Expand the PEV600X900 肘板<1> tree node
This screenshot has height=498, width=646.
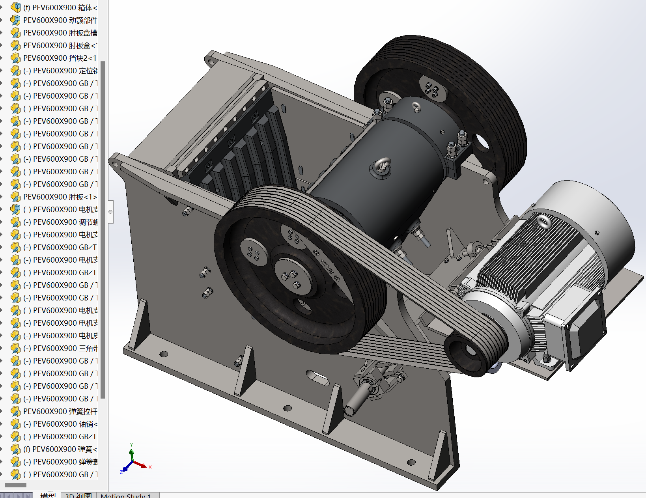[2, 197]
